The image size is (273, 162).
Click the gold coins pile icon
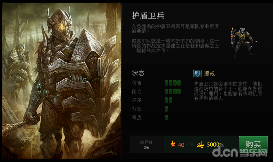click(x=201, y=145)
